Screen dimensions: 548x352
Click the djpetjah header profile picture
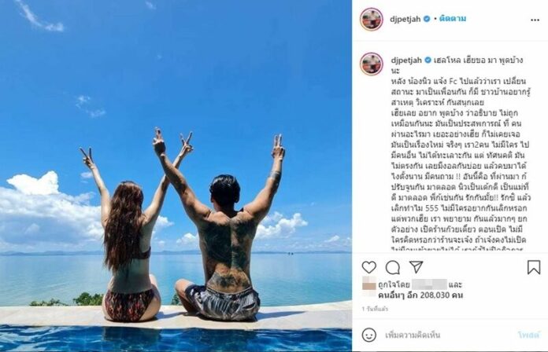371,19
